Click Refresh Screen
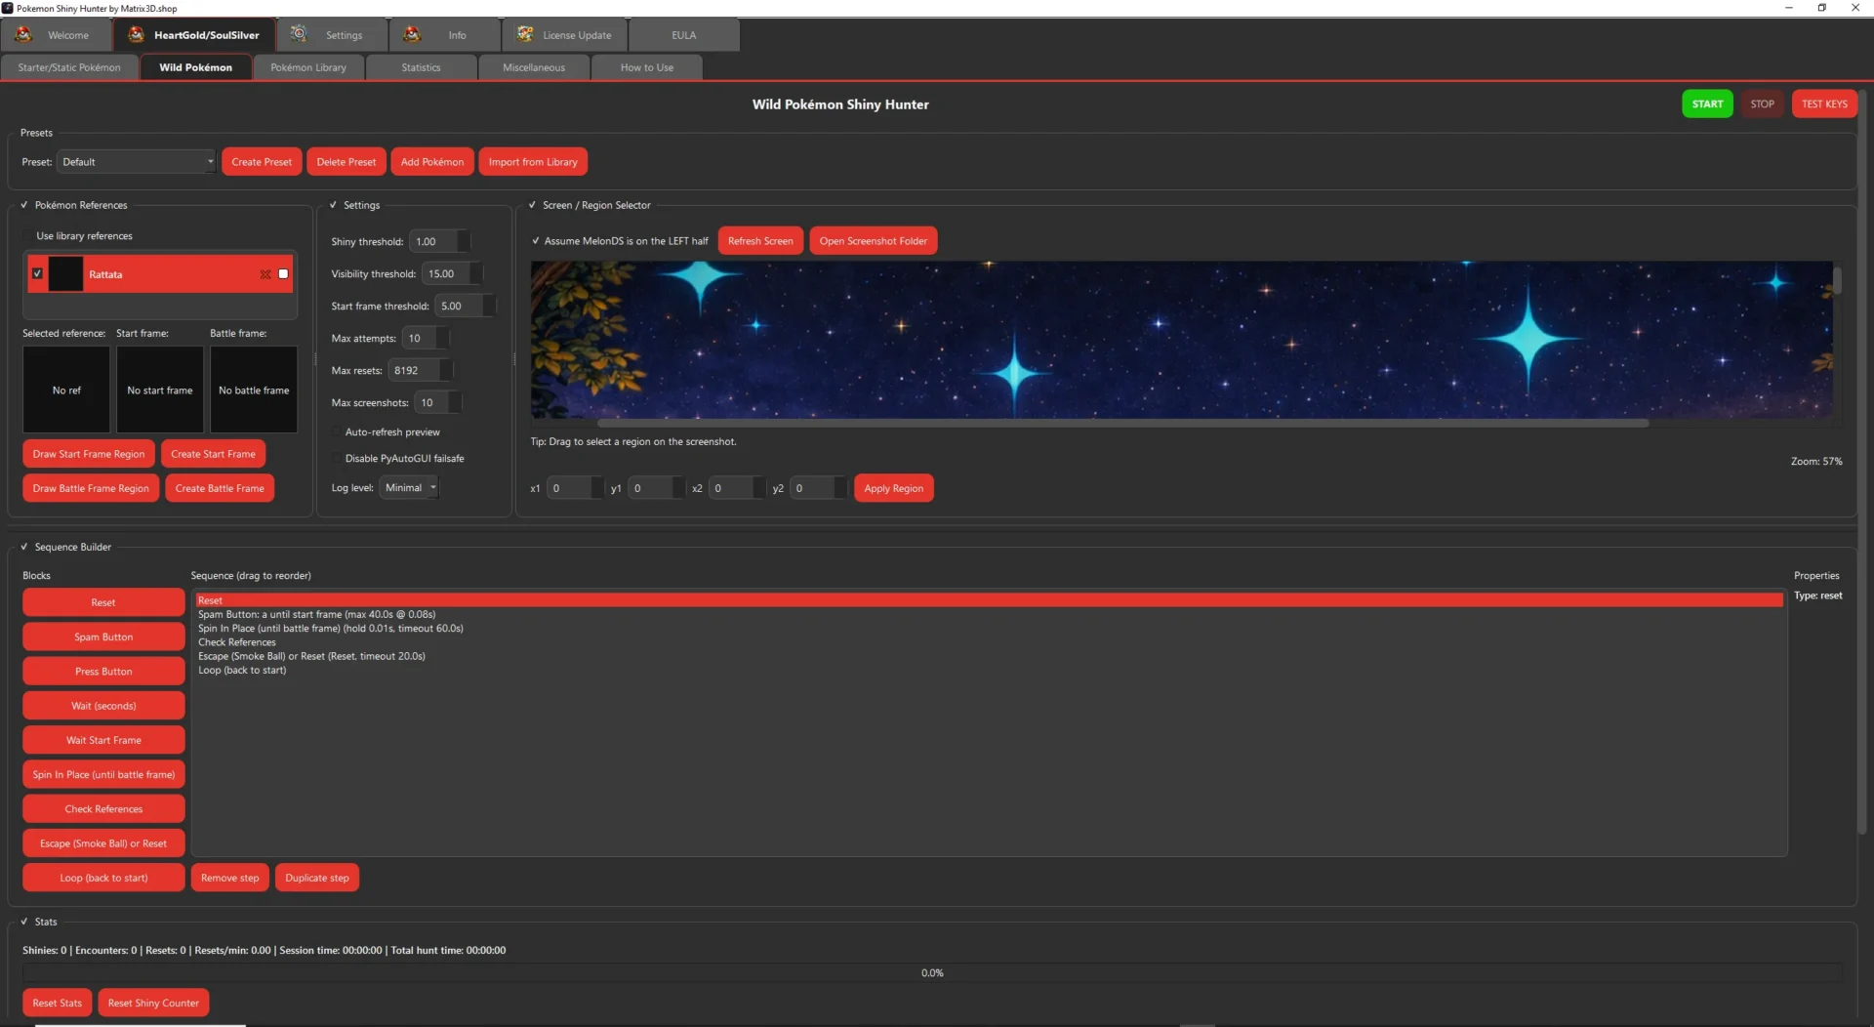The width and height of the screenshot is (1874, 1027). pos(760,241)
